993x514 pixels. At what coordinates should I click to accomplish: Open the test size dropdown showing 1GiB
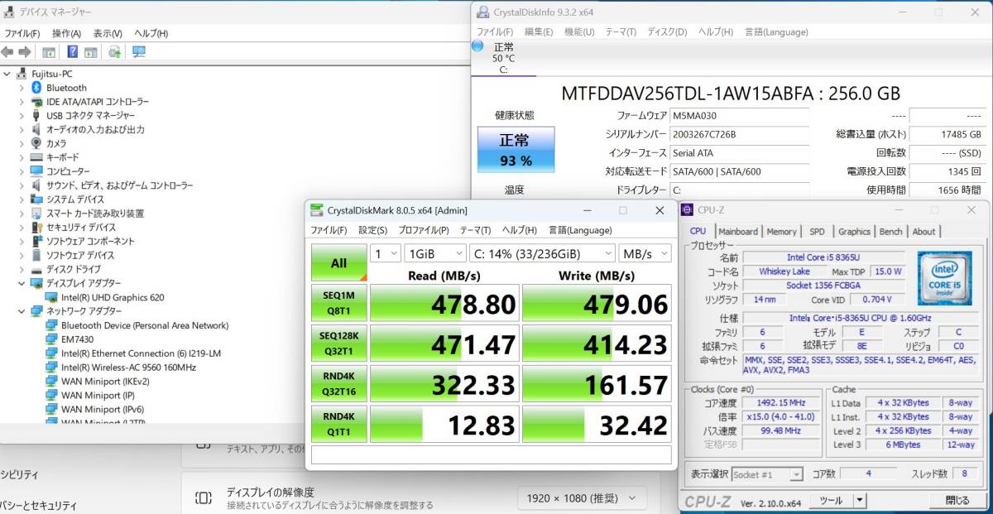[x=434, y=253]
